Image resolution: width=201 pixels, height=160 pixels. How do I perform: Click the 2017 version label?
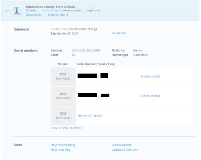click(63, 74)
